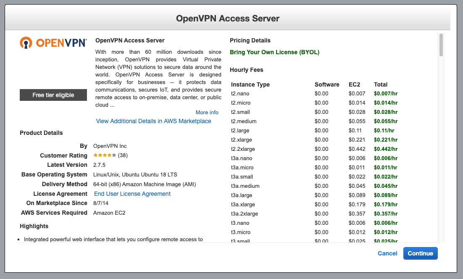Select the t2.medium instance type
The height and width of the screenshot is (279, 463).
coord(244,121)
